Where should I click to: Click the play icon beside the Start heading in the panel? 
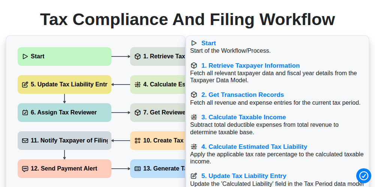(194, 43)
